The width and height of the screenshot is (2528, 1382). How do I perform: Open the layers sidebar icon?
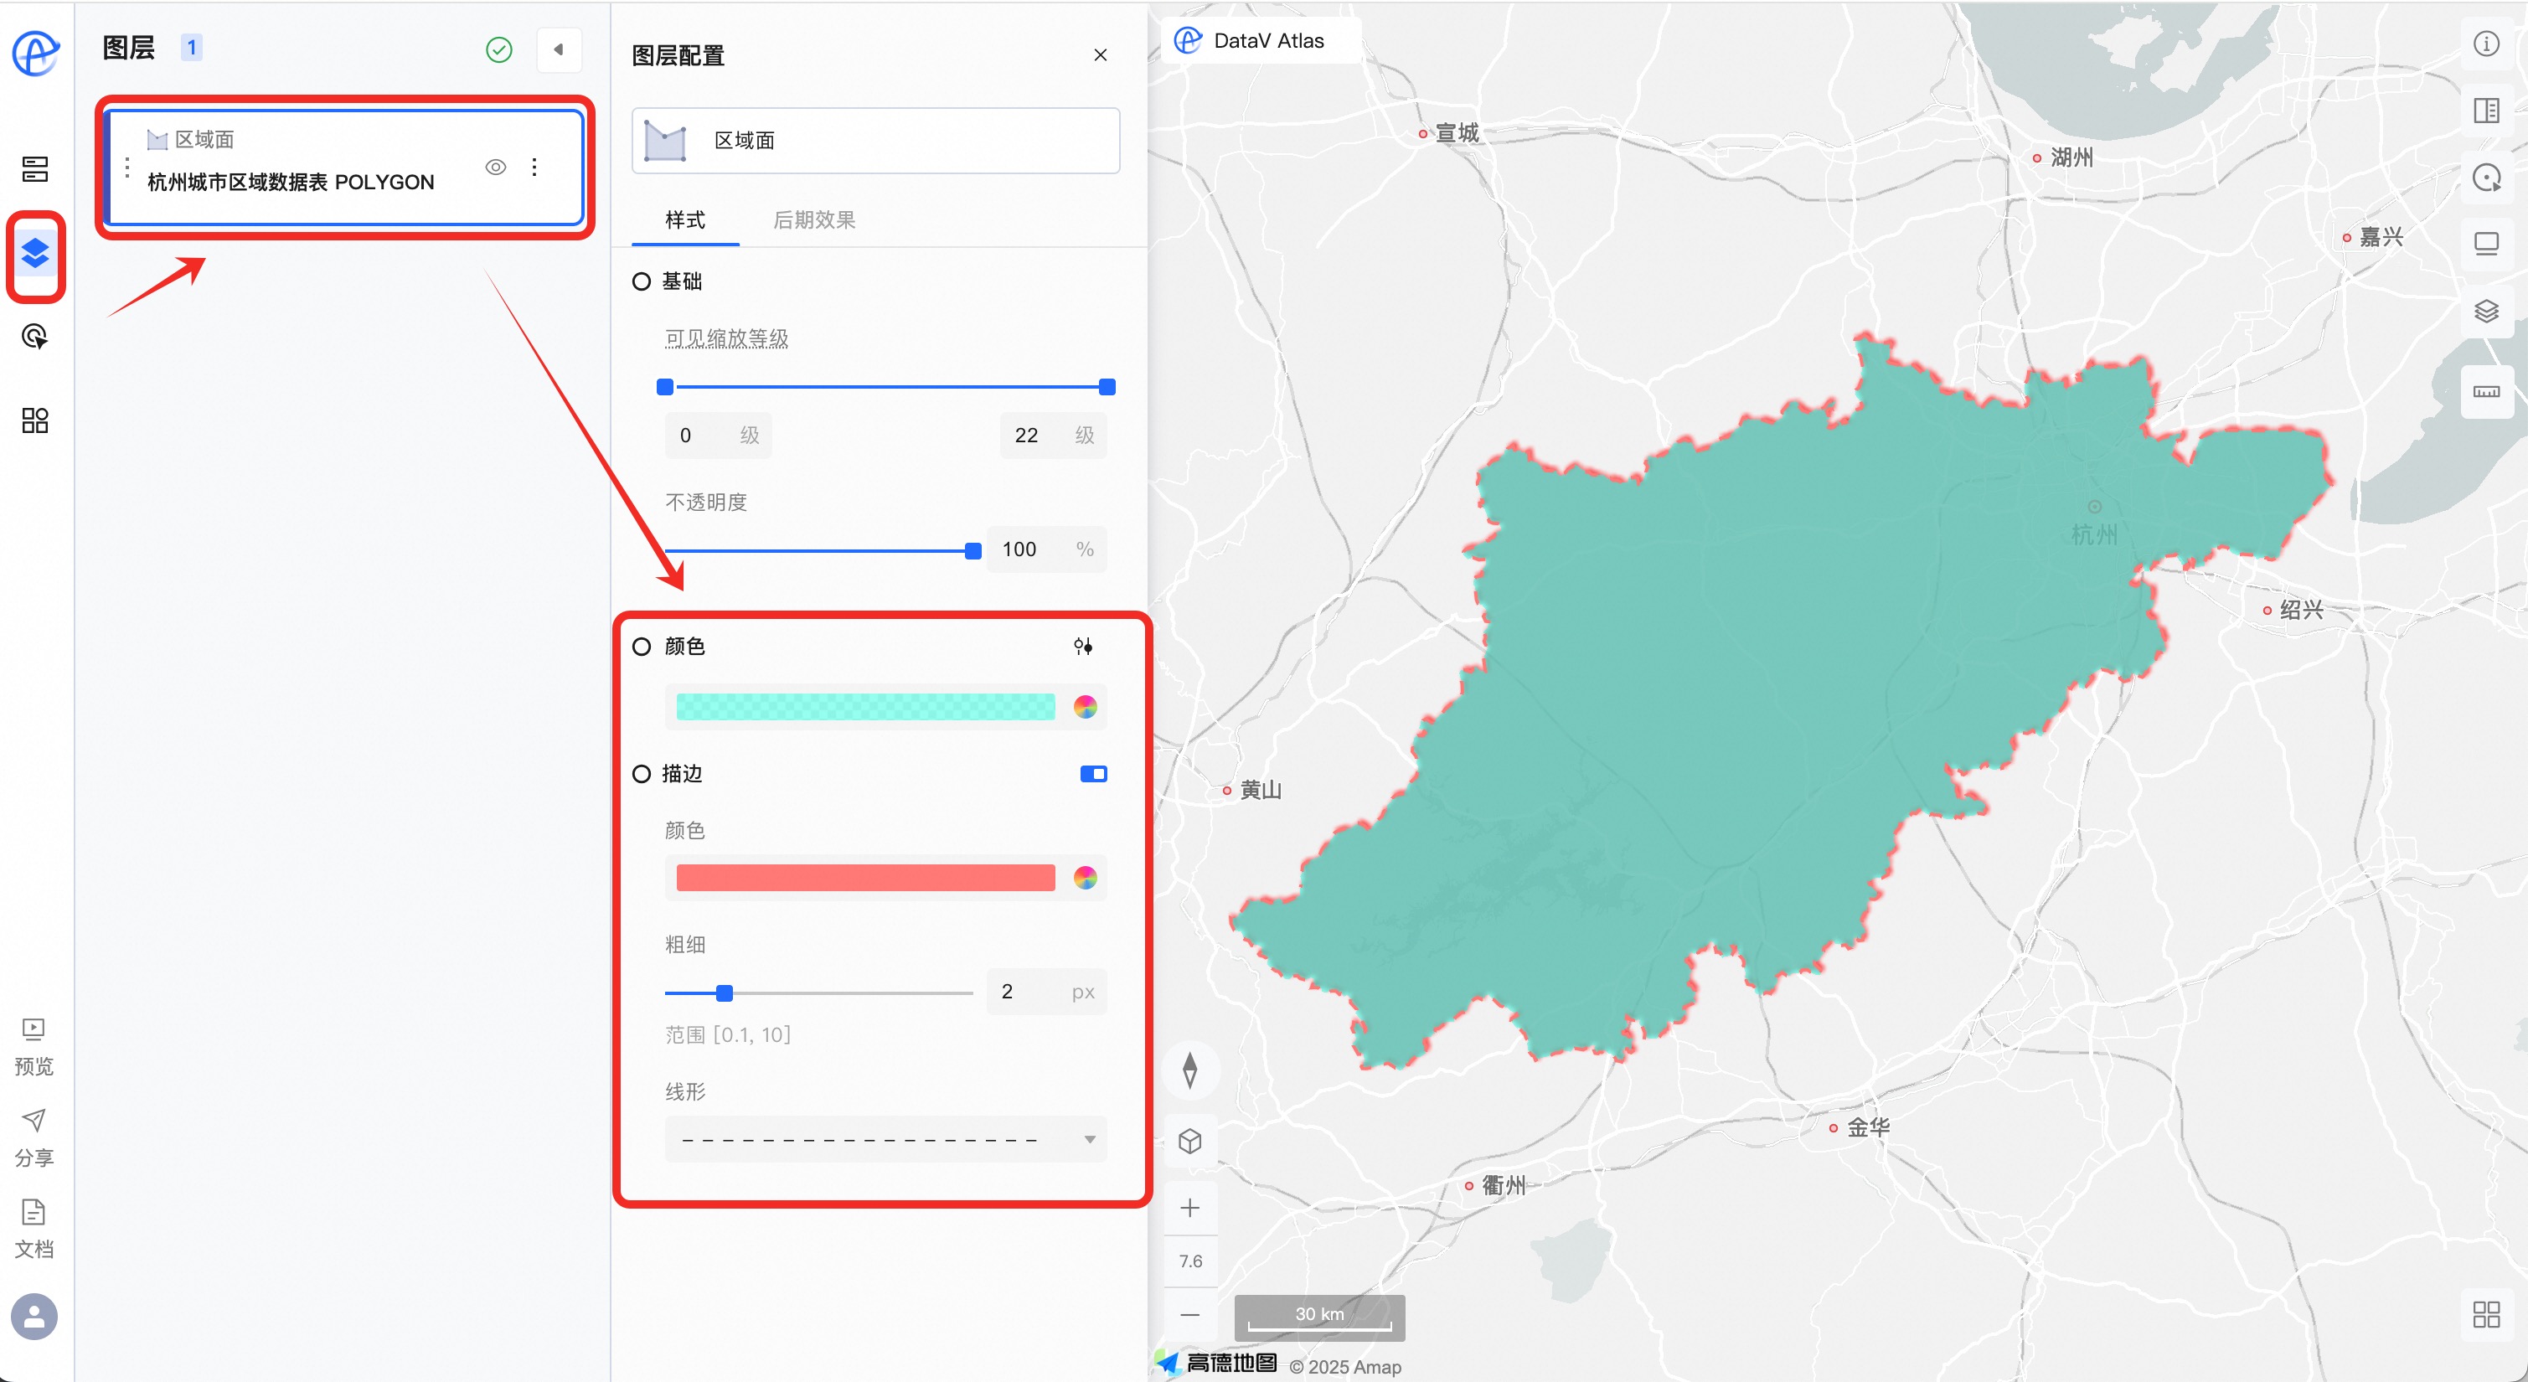pos(35,255)
